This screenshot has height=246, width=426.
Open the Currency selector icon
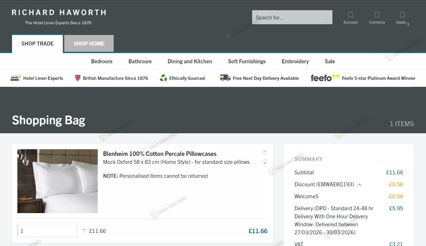click(x=377, y=15)
